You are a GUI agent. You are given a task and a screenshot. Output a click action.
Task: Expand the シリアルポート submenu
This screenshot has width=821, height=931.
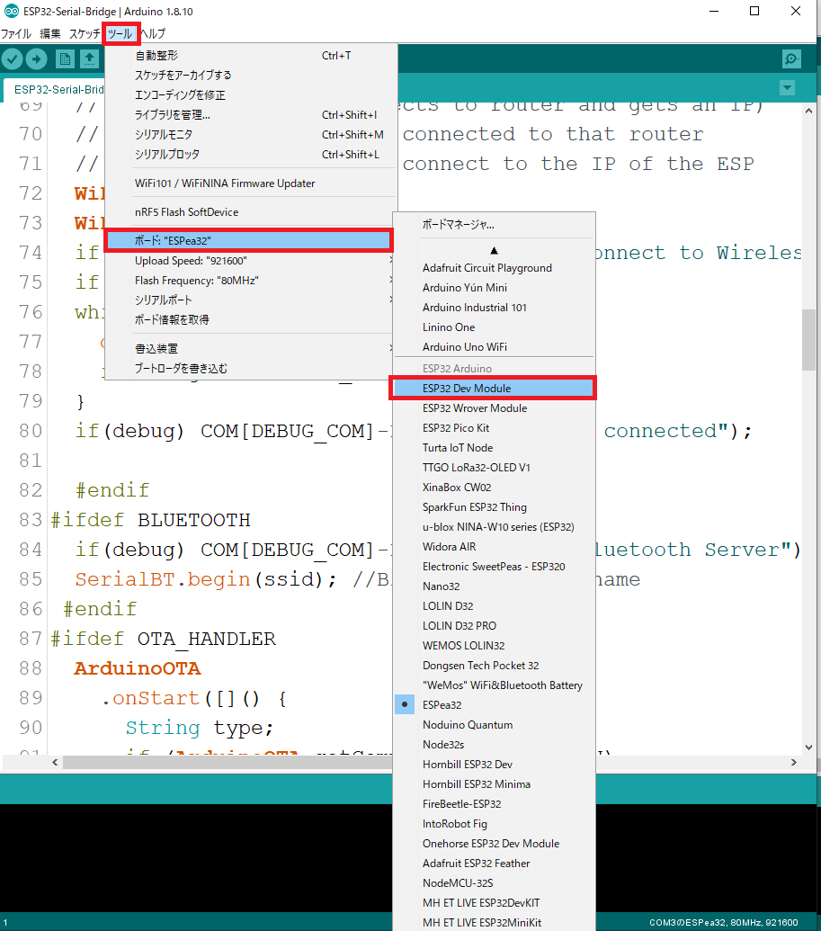pos(251,300)
